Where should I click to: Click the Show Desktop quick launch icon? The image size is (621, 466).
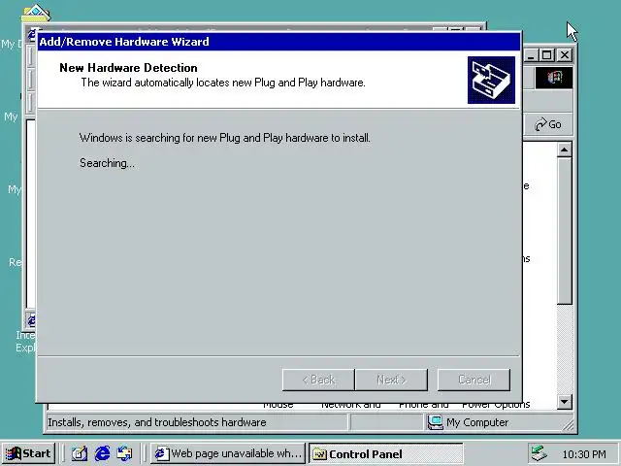[x=80, y=453]
